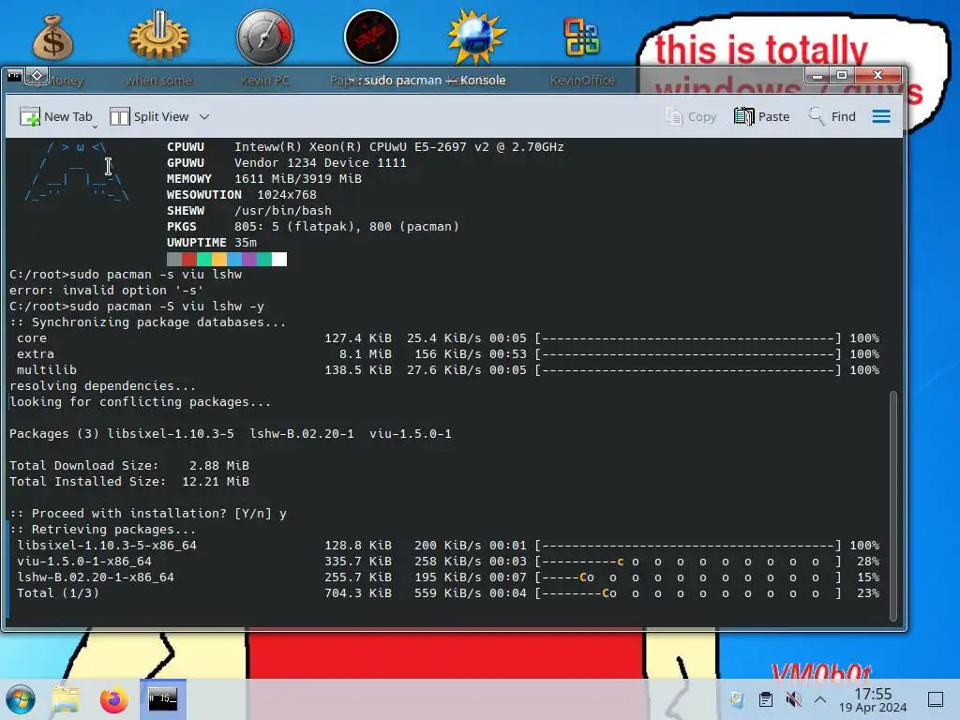This screenshot has height=720, width=960.
Task: Click the 'core' database row
Action: [x=448, y=338]
